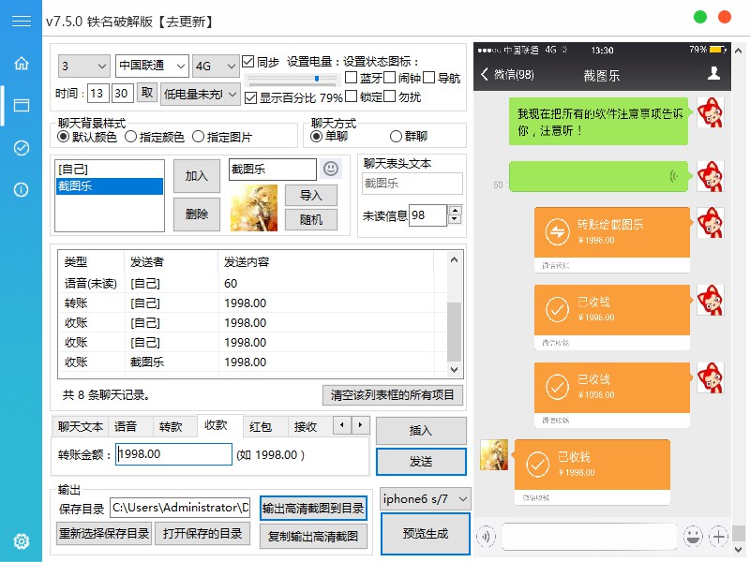Select 指定图片 background radio
This screenshot has height=562, width=750.
coord(198,137)
